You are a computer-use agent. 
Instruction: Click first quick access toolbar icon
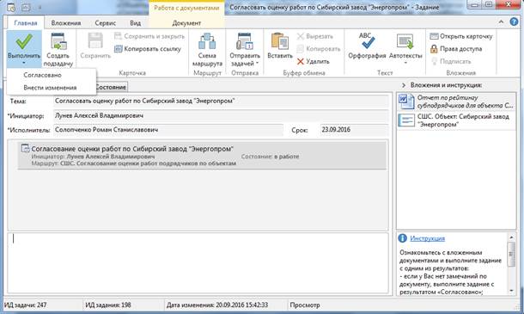11,7
